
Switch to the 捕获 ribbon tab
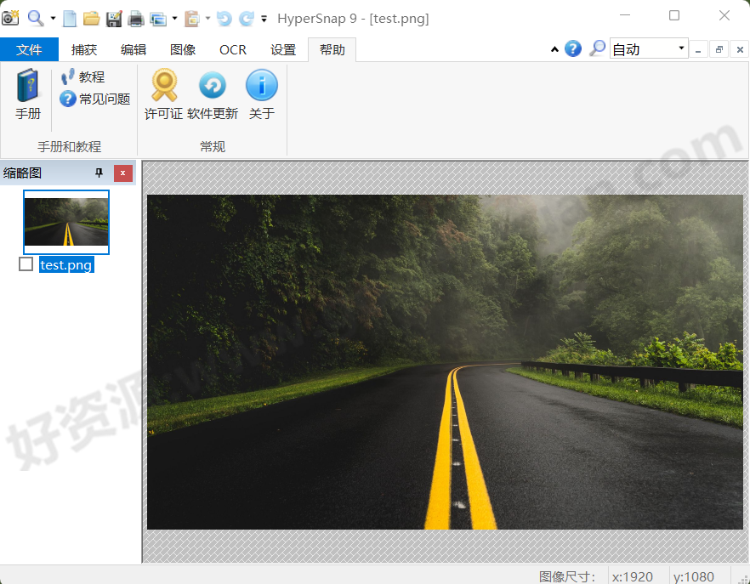(83, 49)
